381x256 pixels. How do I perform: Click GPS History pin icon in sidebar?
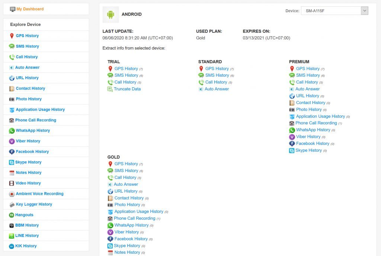click(12, 36)
